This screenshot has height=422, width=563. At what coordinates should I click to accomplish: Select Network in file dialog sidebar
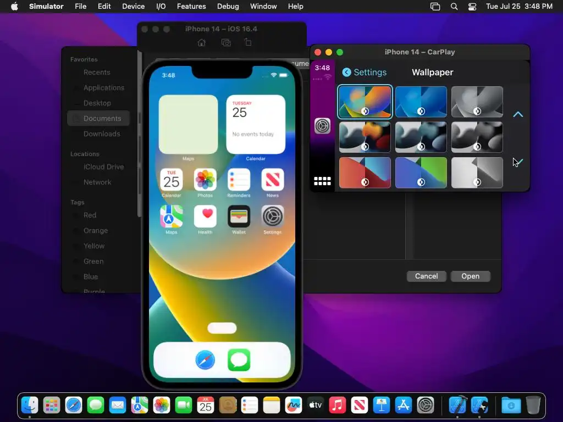[98, 182]
